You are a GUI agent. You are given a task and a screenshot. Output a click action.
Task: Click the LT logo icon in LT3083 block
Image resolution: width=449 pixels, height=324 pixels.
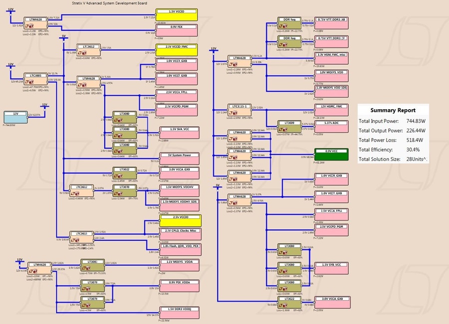[x=87, y=268]
